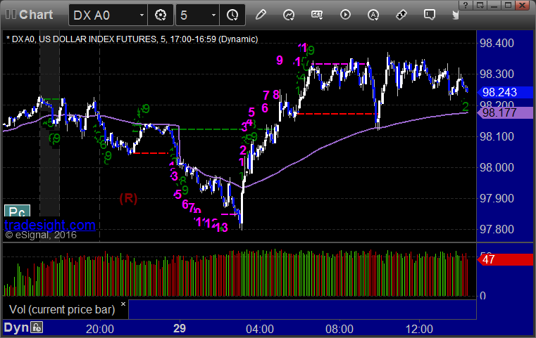
Task: Click the magenta count 13 at the low
Action: point(222,228)
